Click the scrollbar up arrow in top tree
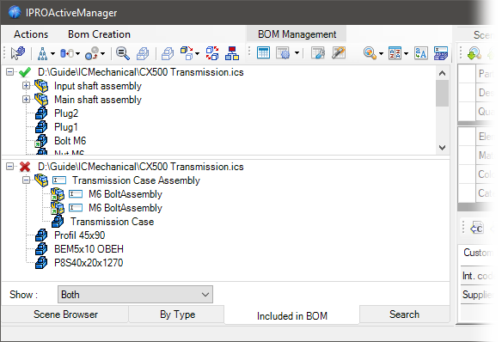Screen dimensions: 502x342 (442, 73)
